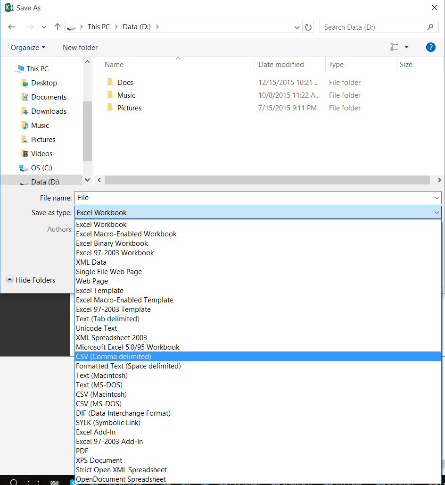Open Desktop in navigation pane

pyautogui.click(x=44, y=83)
